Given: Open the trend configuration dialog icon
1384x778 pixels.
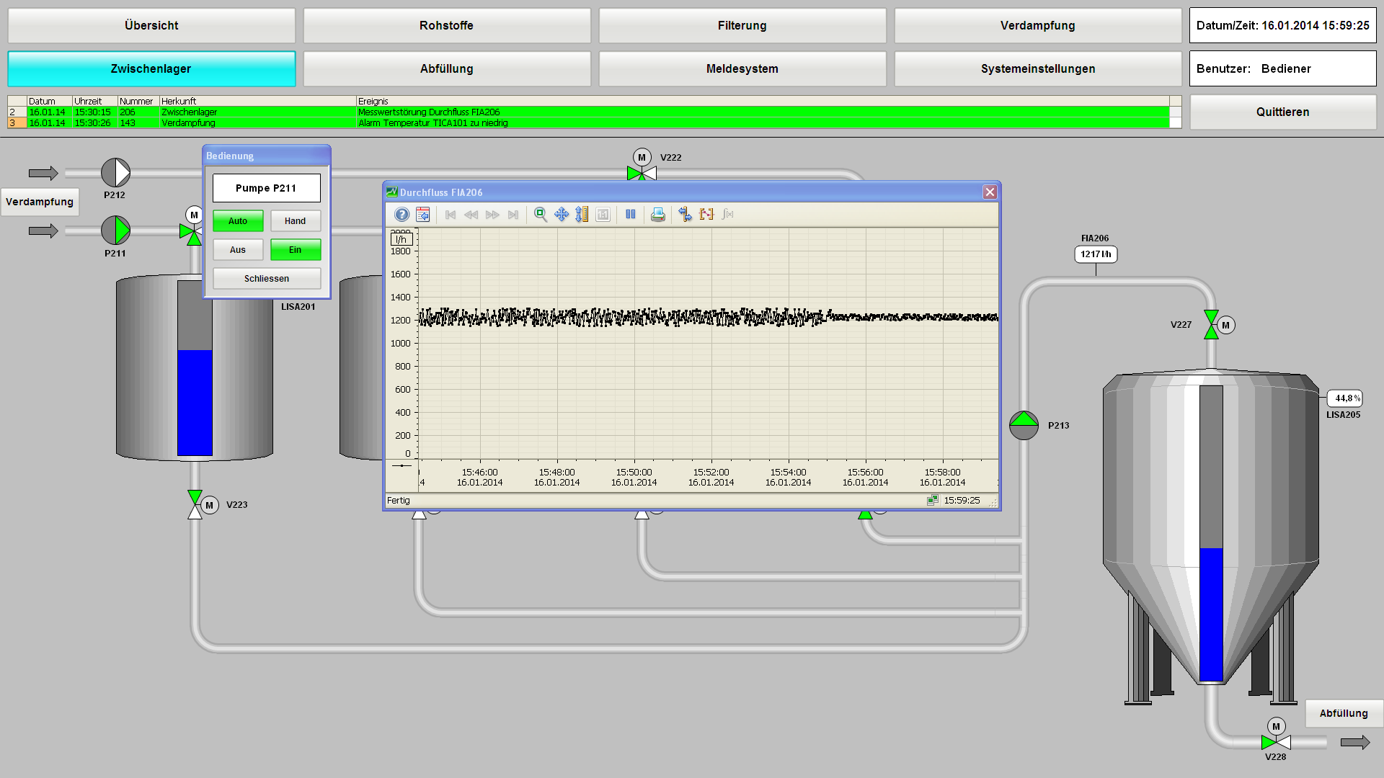Looking at the screenshot, I should [423, 215].
